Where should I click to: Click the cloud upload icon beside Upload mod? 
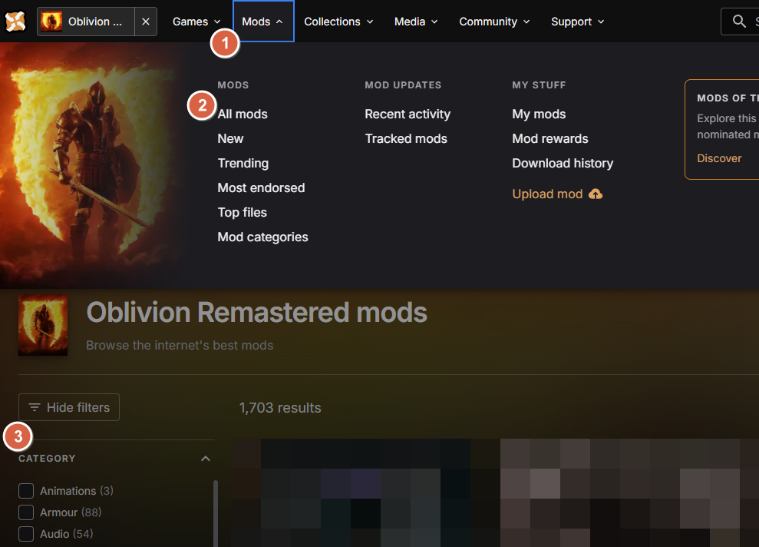(596, 194)
